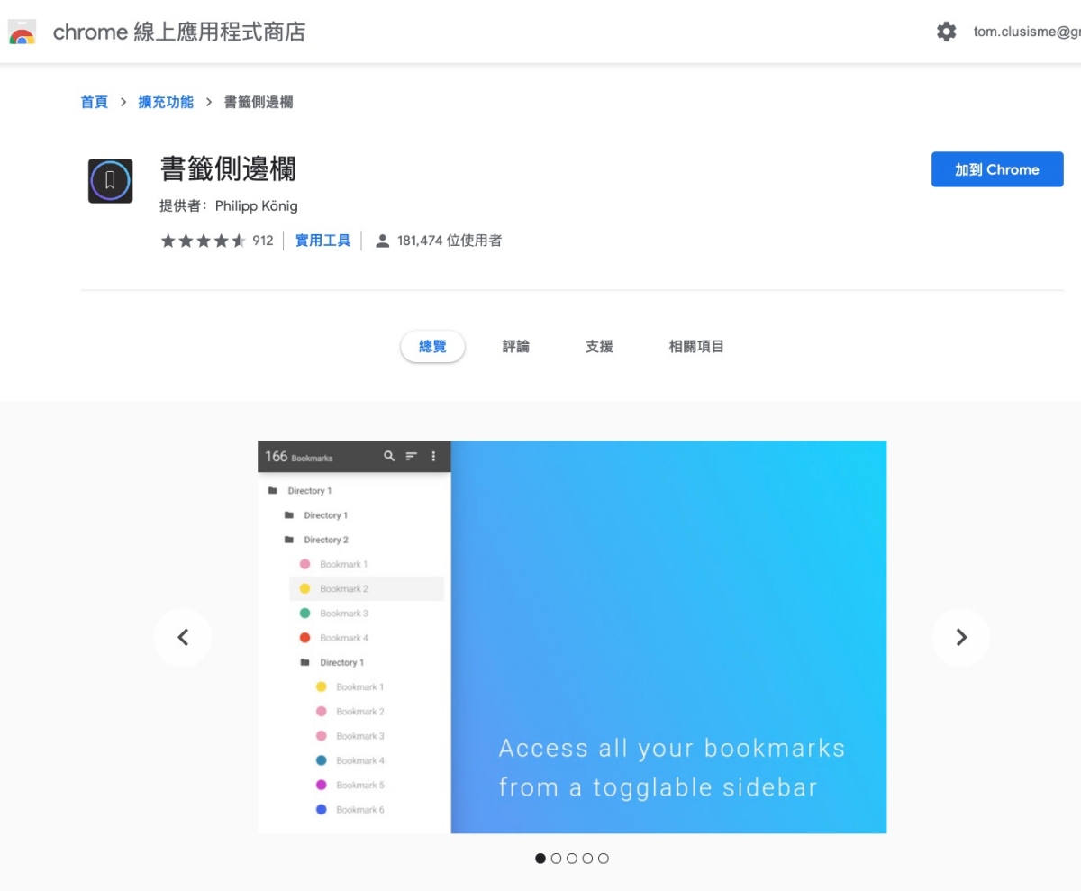
Task: Advance to the next screenshot with right arrow
Action: pyautogui.click(x=961, y=637)
